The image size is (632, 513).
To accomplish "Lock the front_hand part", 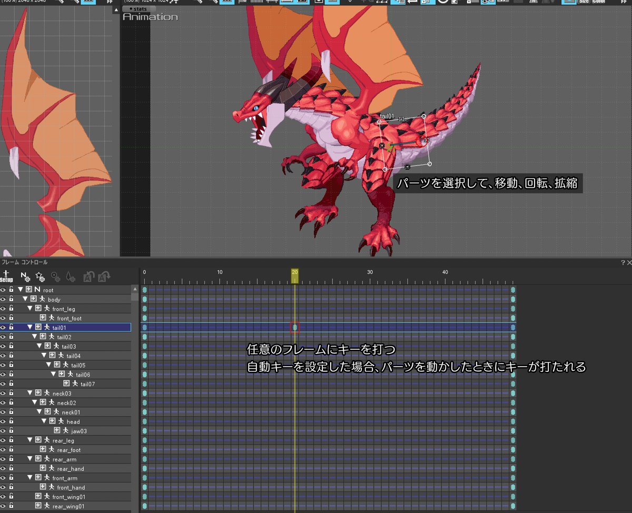I will (x=11, y=487).
